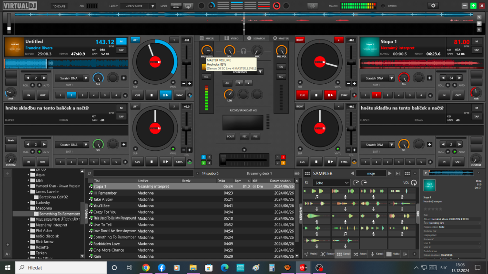This screenshot has height=274, width=488.
Task: Click the plus icon next to Scratch DNA on deck 1
Action: point(123,78)
